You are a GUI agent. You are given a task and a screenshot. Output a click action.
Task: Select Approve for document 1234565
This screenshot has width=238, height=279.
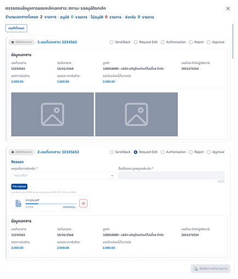pyautogui.click(x=208, y=42)
